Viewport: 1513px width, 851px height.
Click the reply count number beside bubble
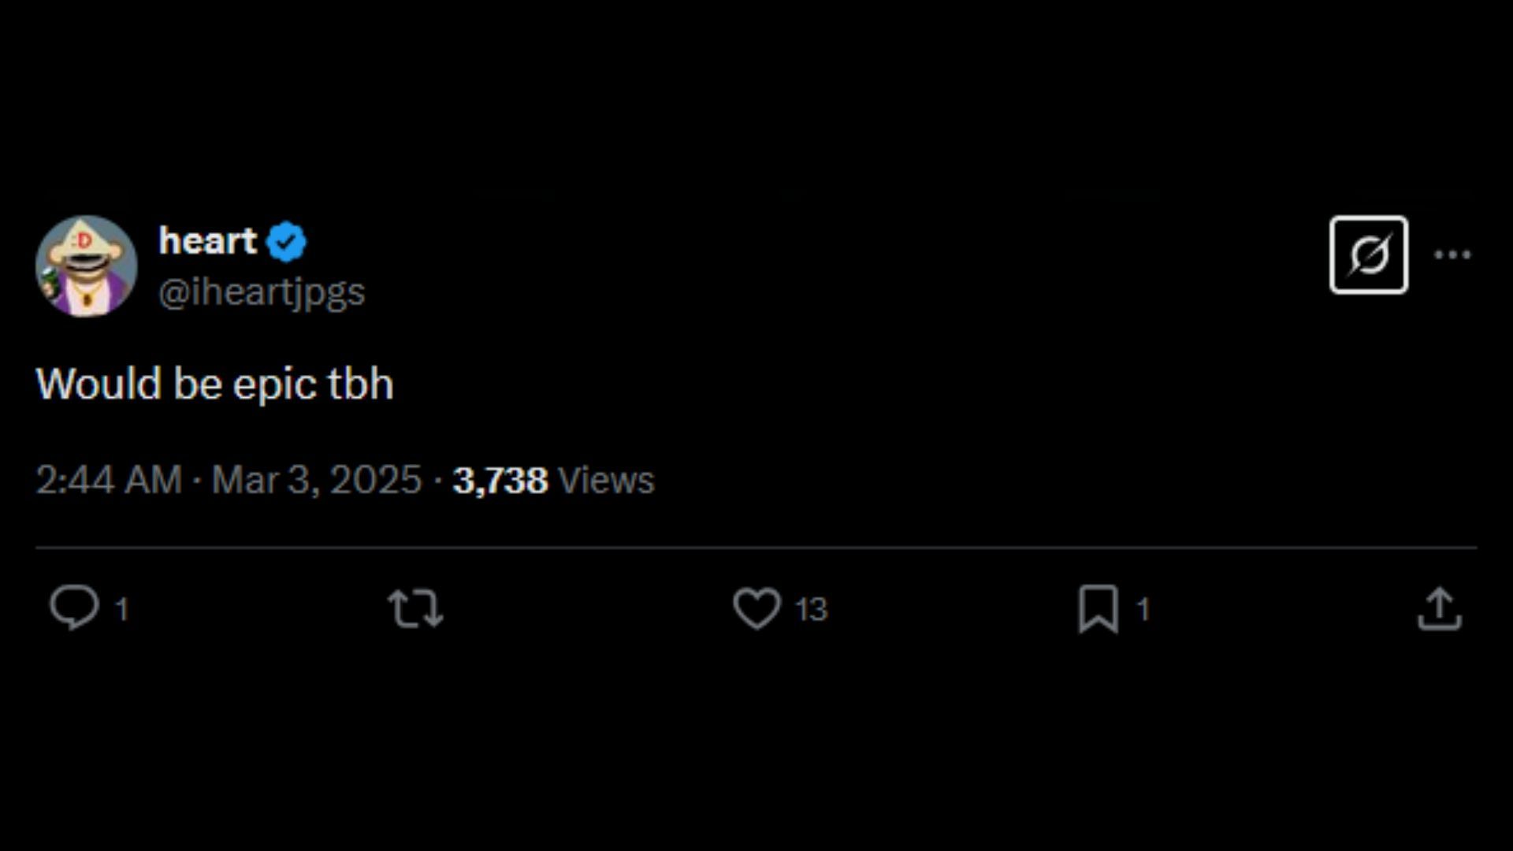[121, 609]
